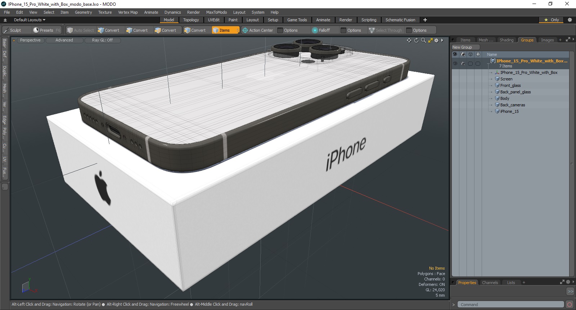576x310 pixels.
Task: Enable Auto Select mode
Action: (x=81, y=30)
